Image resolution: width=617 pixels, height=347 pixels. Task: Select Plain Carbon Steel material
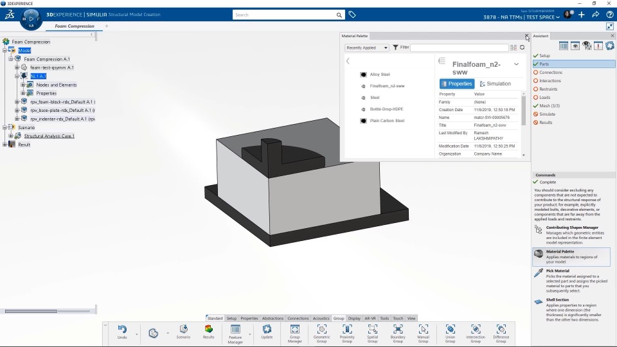point(387,121)
